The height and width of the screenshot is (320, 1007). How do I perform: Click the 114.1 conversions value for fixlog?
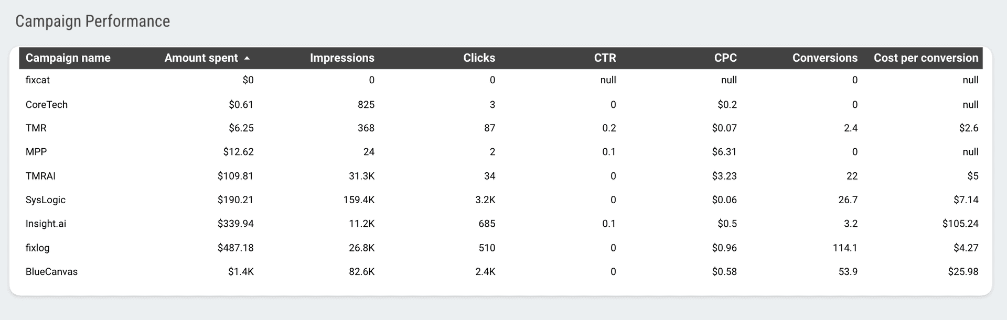(x=843, y=248)
